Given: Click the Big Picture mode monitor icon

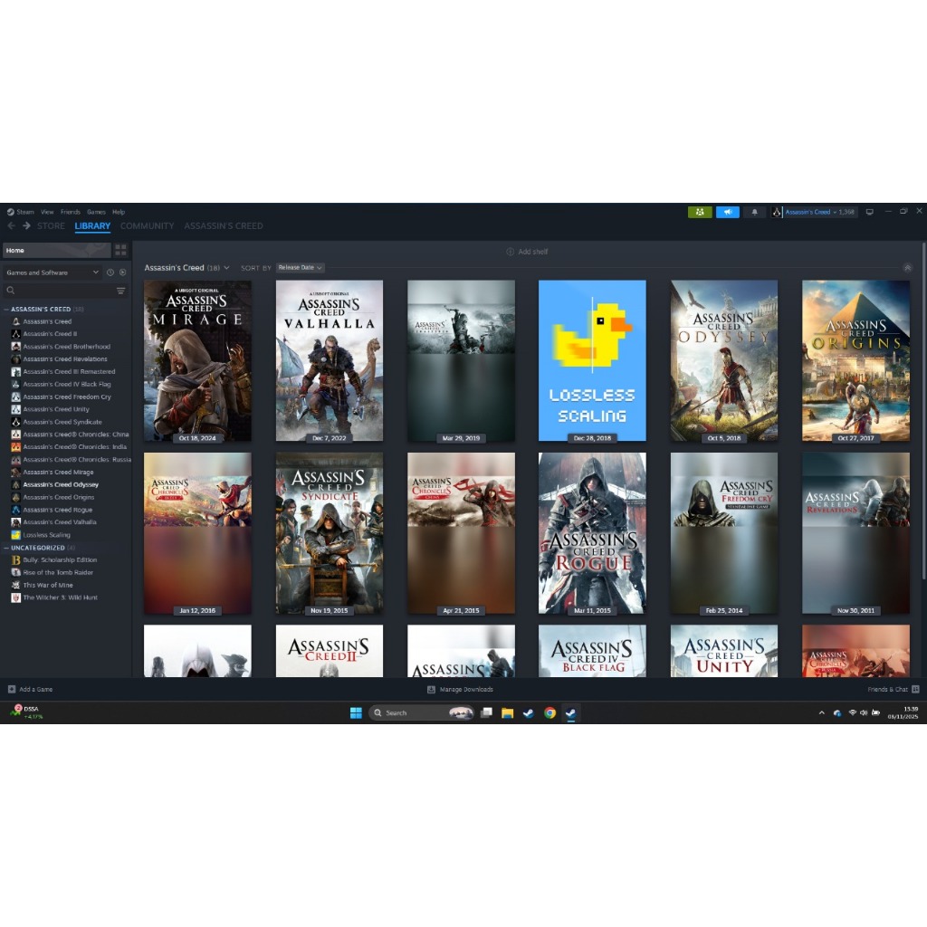Looking at the screenshot, I should (870, 212).
